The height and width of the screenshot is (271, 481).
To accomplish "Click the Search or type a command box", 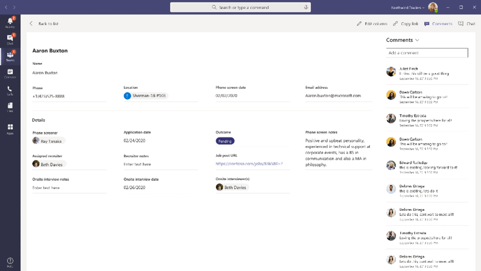I will 240,7.
